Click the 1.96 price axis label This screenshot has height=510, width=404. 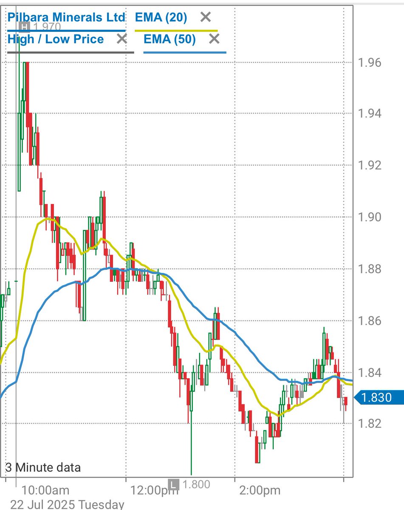coord(370,63)
